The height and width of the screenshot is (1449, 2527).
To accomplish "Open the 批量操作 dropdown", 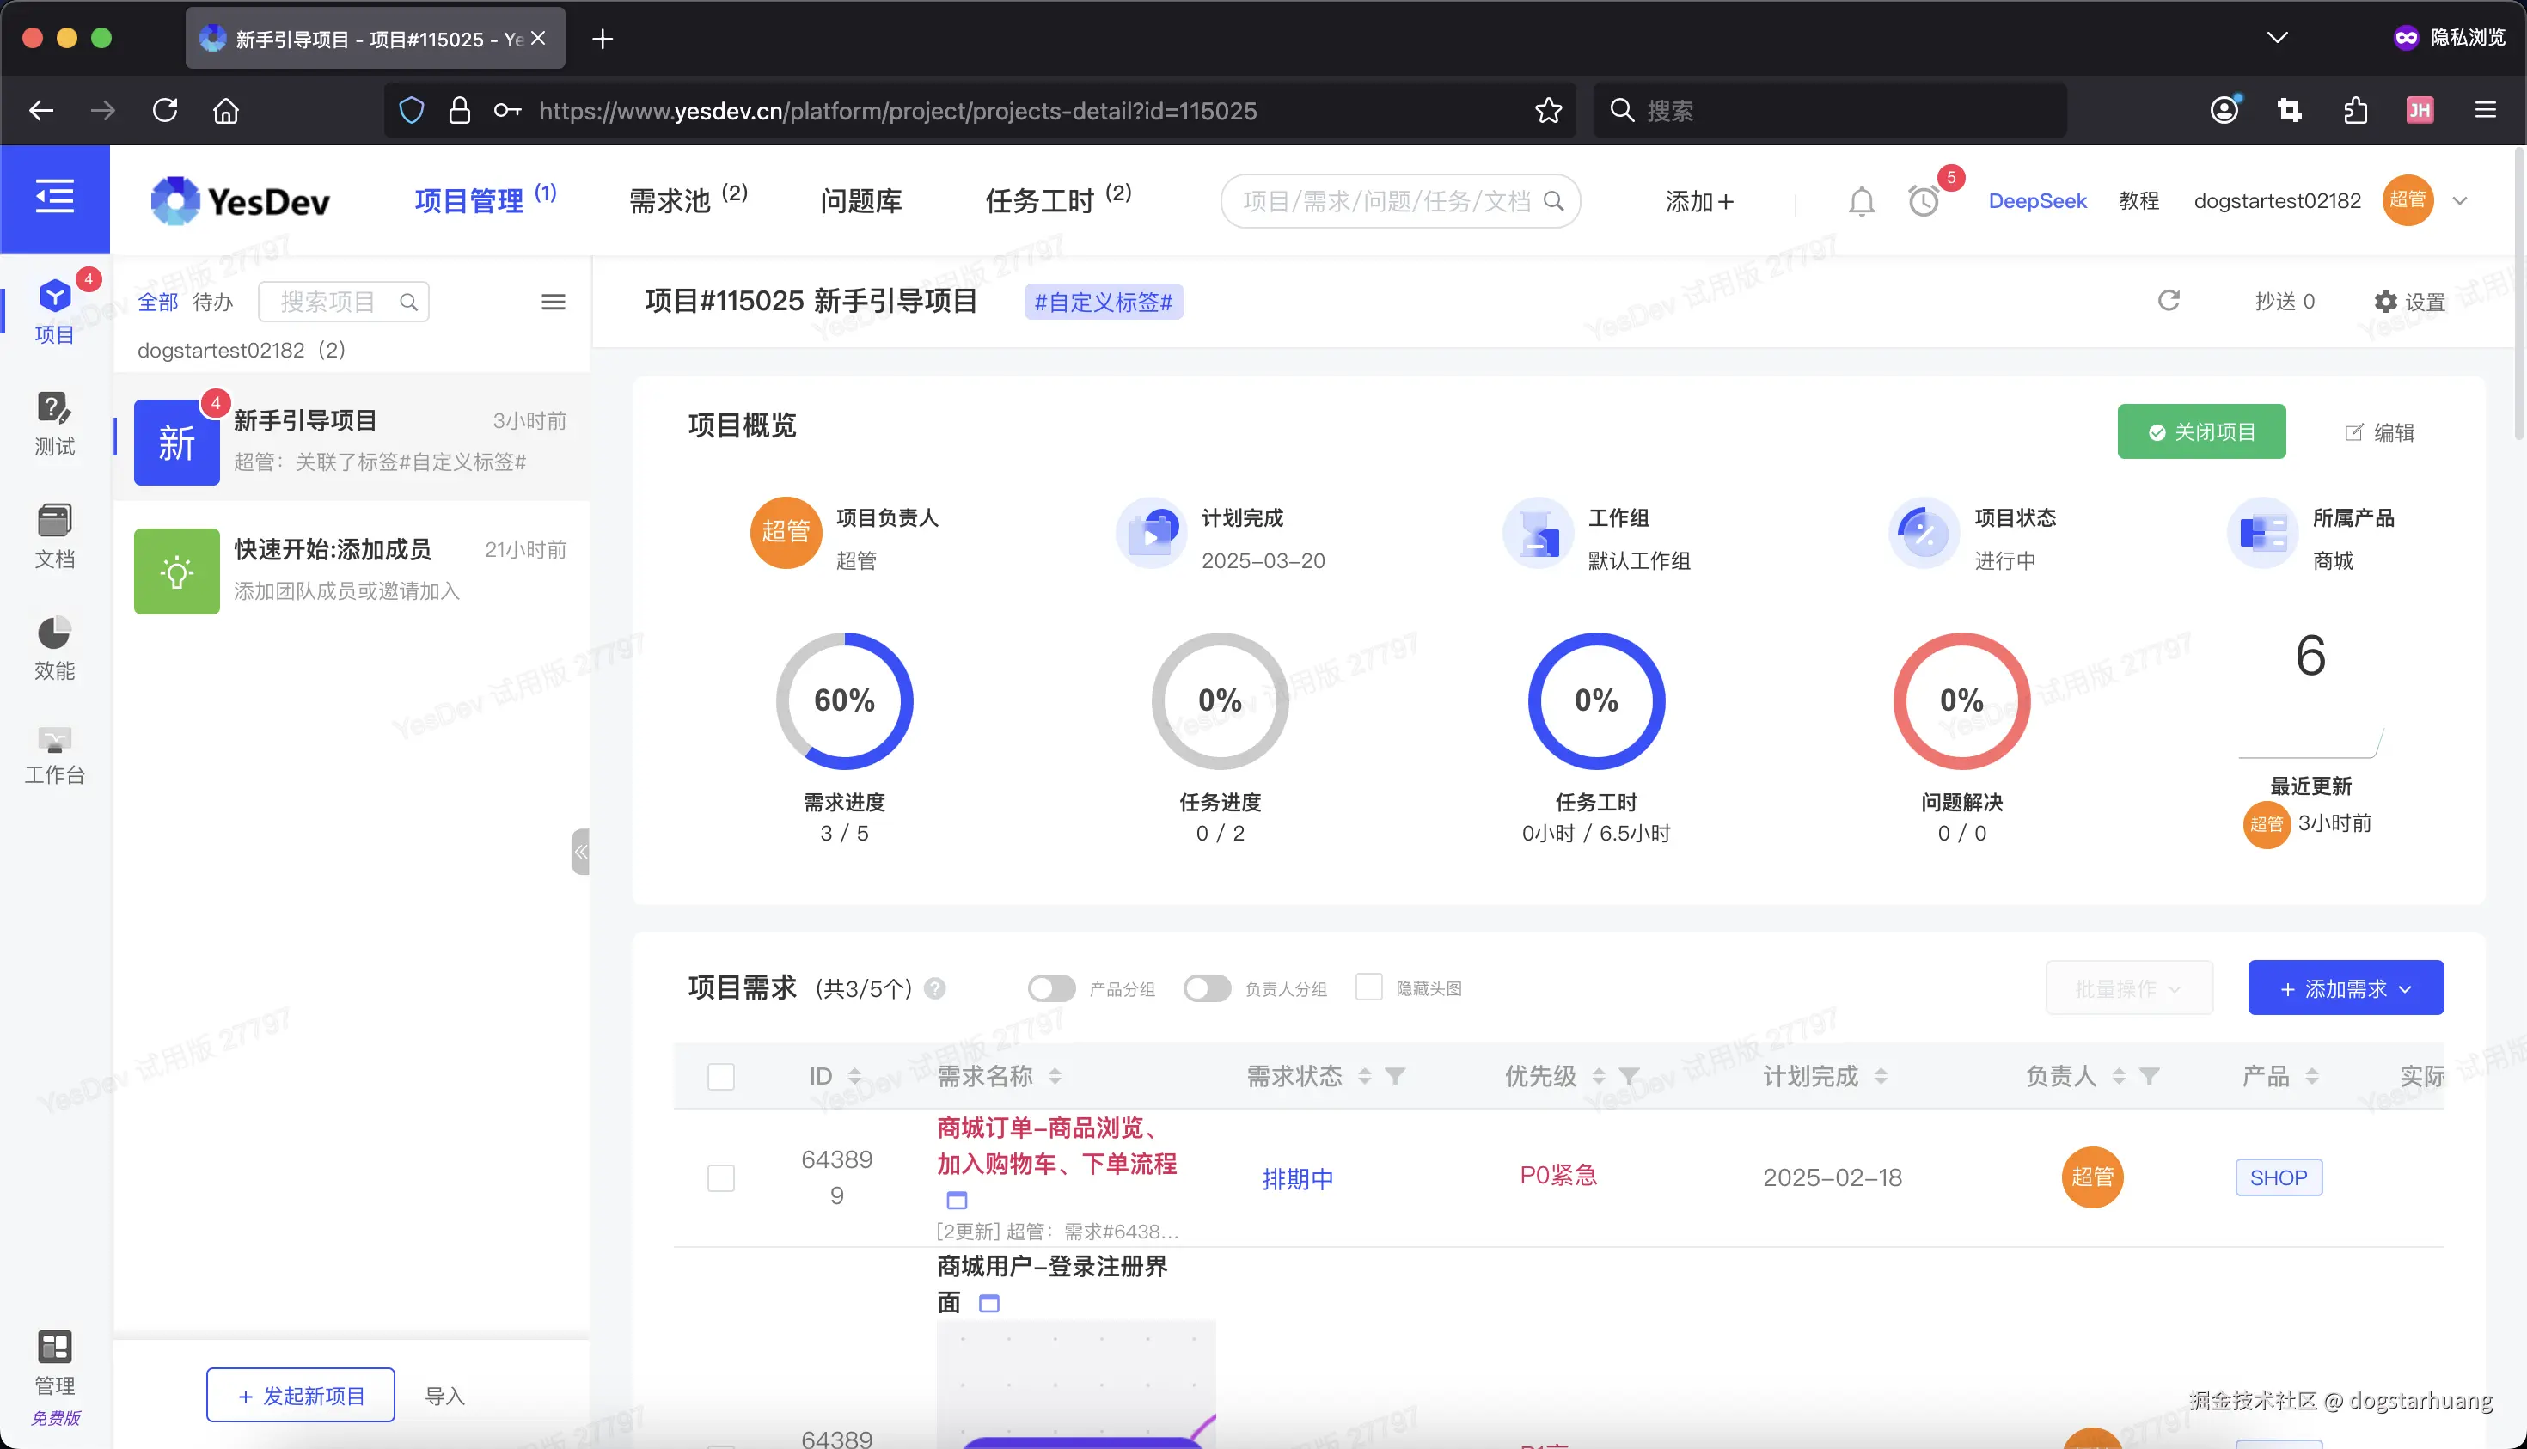I will click(x=2129, y=987).
